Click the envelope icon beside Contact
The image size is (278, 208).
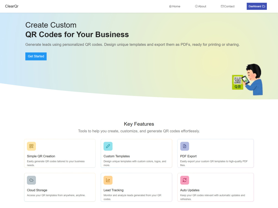click(x=222, y=6)
